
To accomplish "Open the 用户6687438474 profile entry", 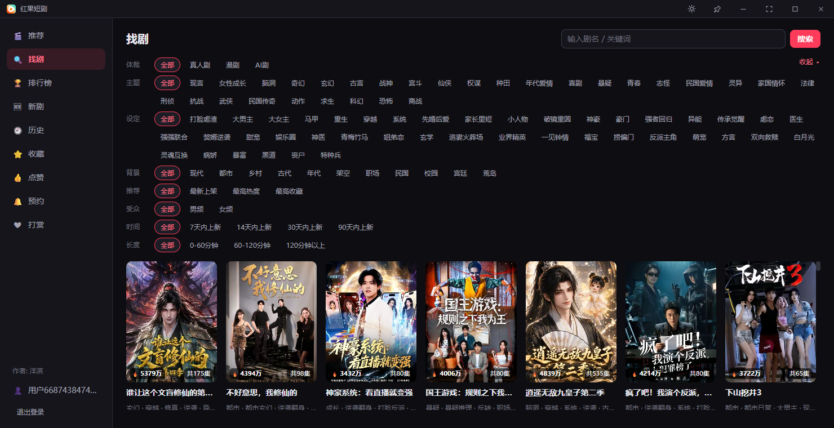I will point(56,390).
